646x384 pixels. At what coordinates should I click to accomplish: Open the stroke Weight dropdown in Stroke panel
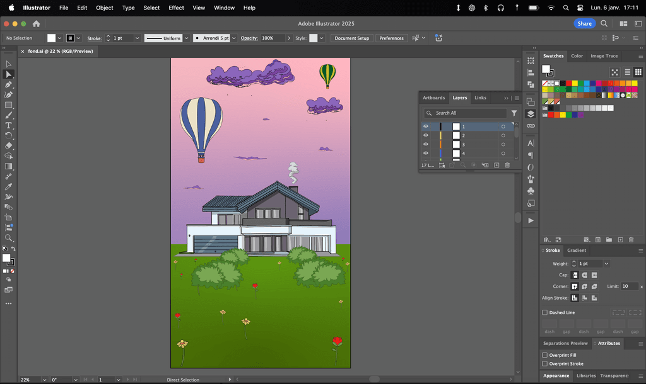(x=607, y=264)
